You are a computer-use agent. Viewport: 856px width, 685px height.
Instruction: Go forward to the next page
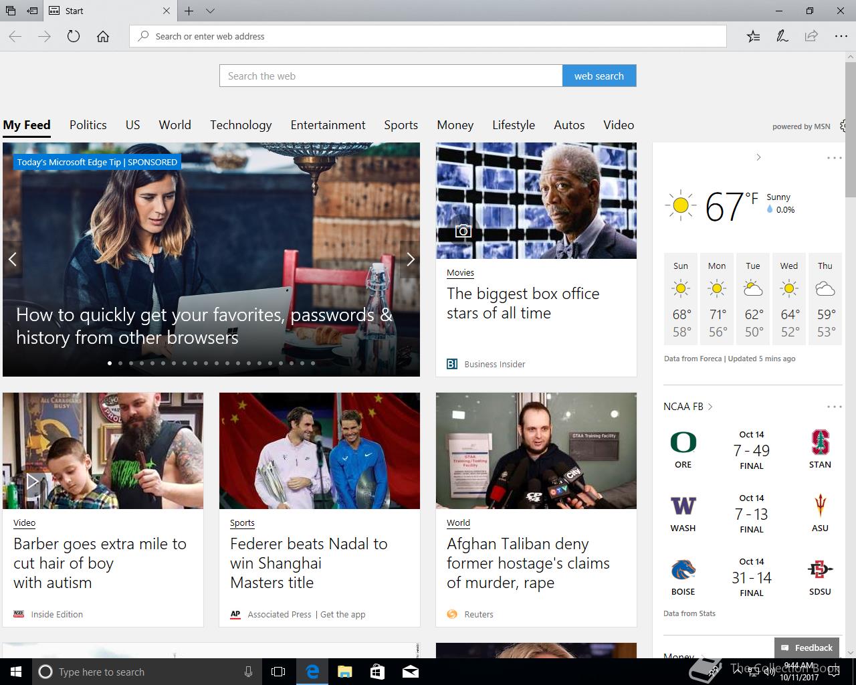coord(44,37)
